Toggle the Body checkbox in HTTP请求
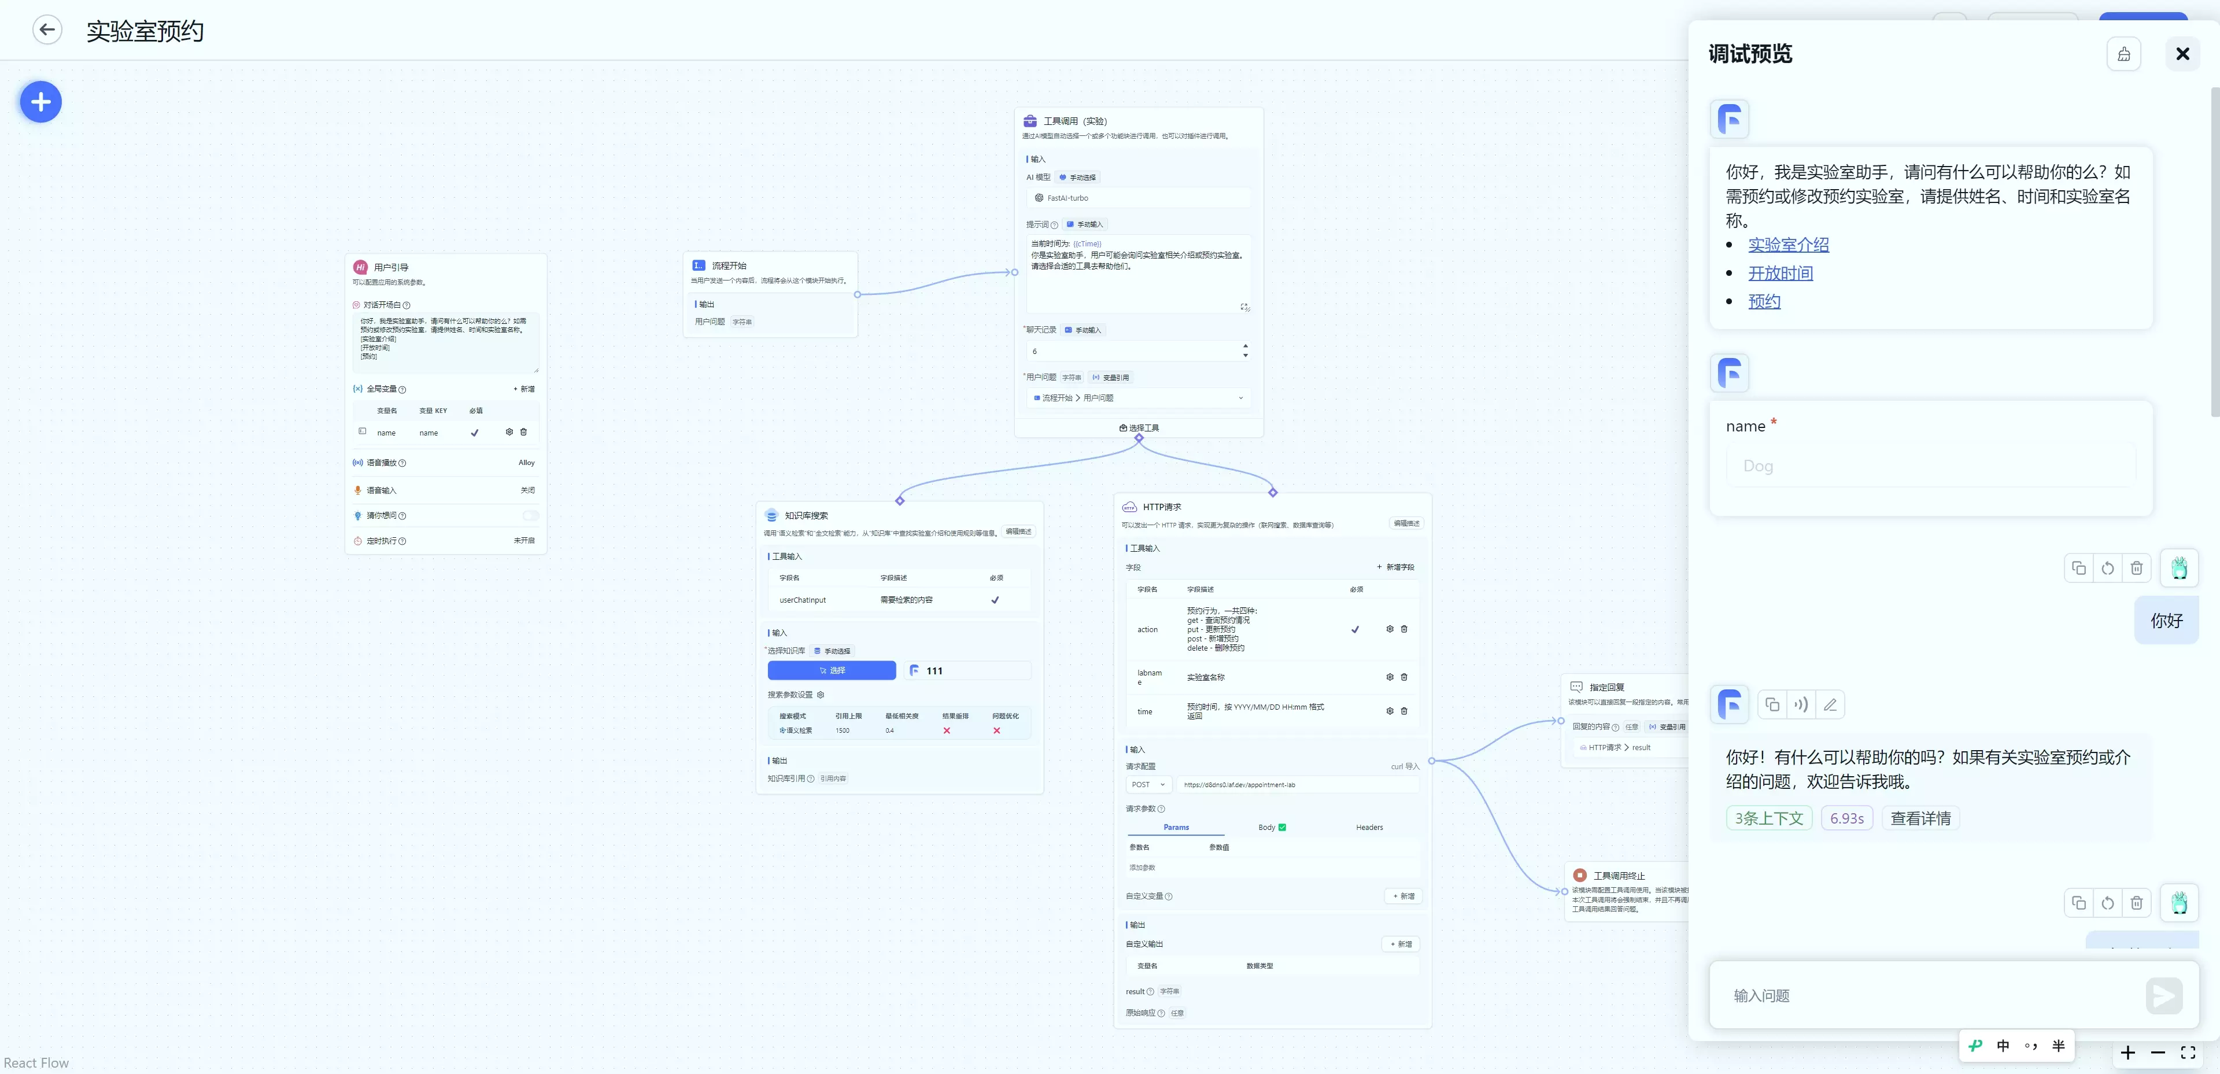Viewport: 2220px width, 1074px height. [x=1283, y=828]
